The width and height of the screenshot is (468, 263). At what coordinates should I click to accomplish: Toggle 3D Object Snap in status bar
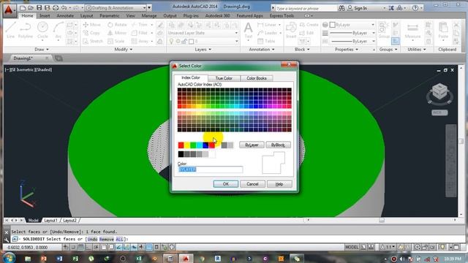coord(111,247)
